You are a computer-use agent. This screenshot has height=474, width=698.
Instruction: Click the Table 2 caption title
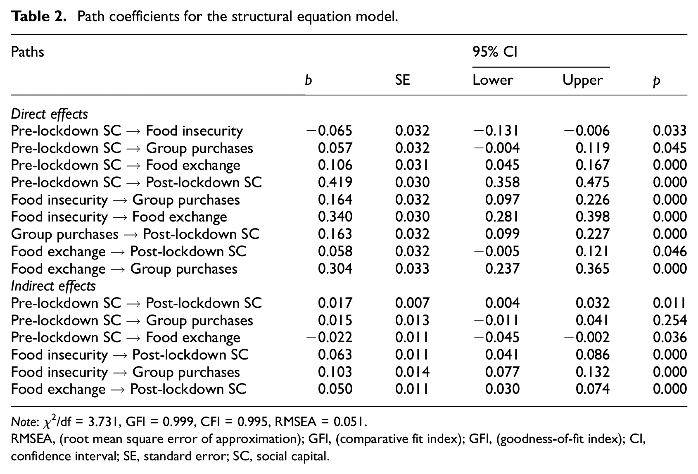coord(204,17)
